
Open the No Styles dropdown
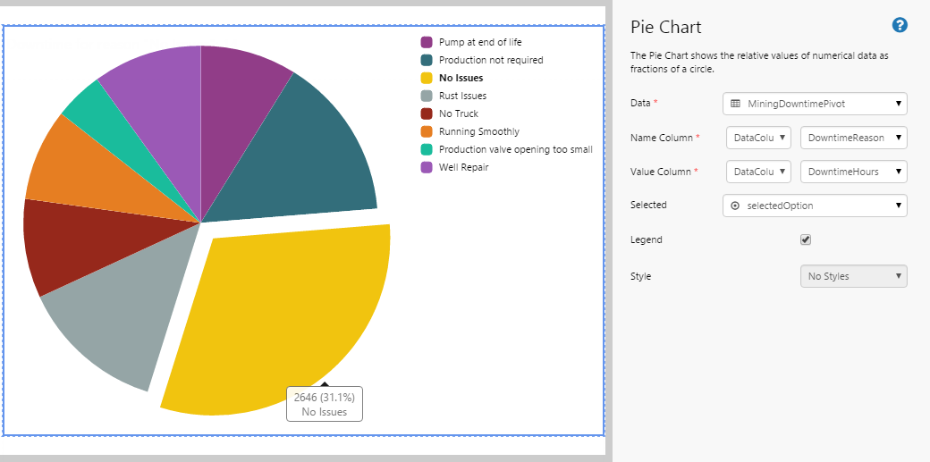click(x=853, y=276)
